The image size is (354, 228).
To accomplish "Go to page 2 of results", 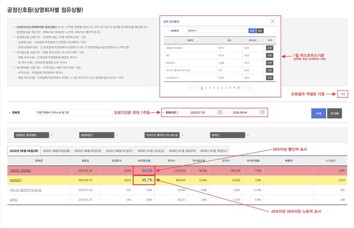I will pos(206,87).
